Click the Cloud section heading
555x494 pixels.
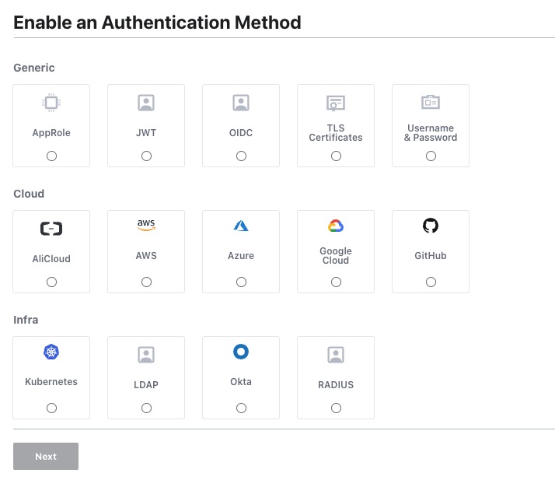29,194
